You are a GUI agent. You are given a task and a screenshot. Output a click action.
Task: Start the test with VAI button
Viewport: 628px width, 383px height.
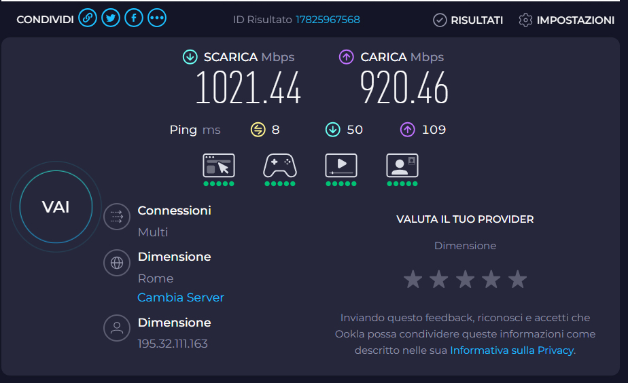pyautogui.click(x=56, y=207)
